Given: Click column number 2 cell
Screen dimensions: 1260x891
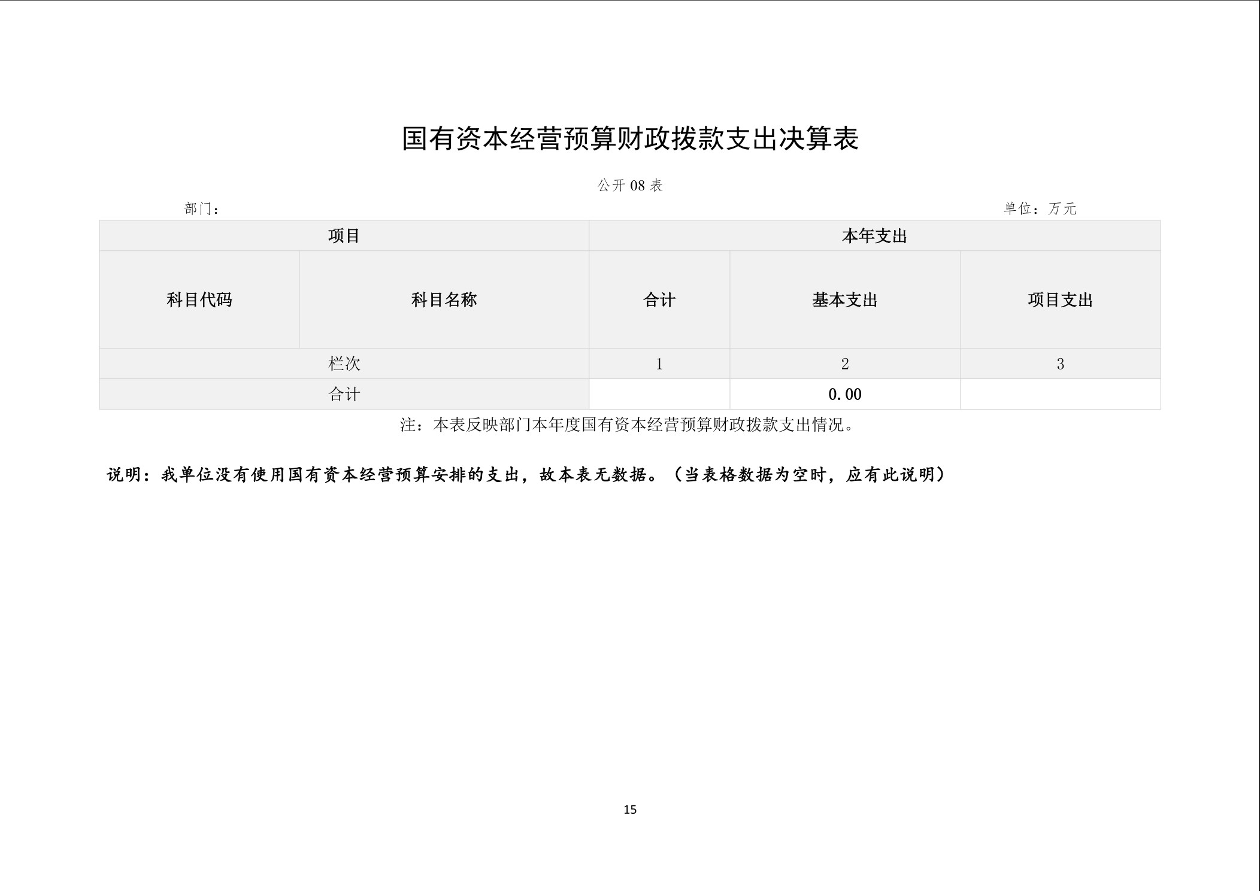Looking at the screenshot, I should coord(844,363).
